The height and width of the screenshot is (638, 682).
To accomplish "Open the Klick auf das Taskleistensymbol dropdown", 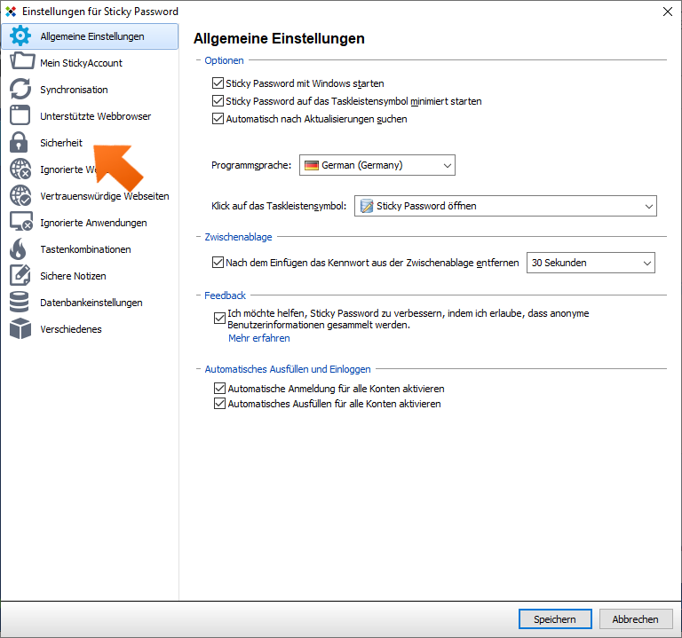I will click(505, 206).
